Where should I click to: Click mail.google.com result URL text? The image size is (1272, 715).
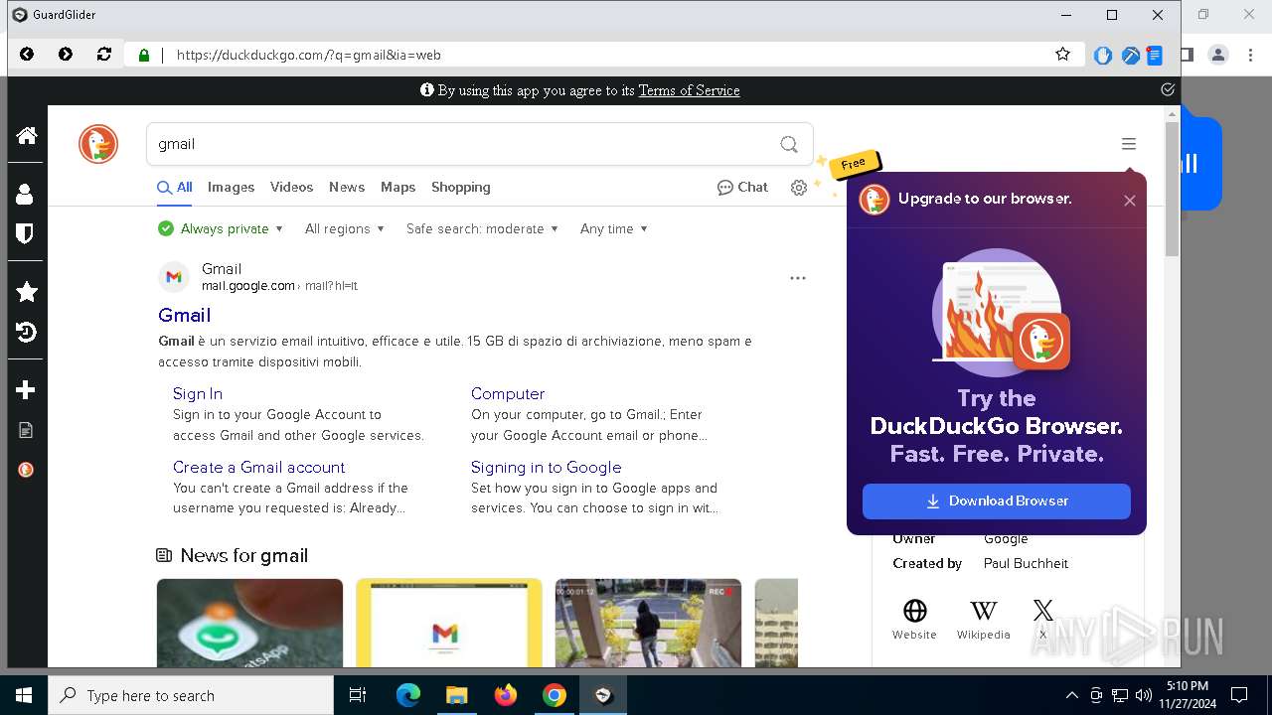pos(248,286)
